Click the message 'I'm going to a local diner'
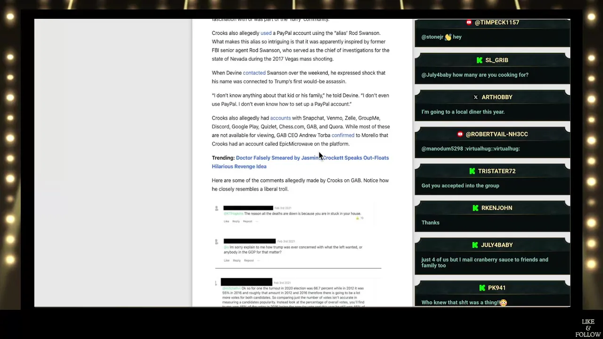This screenshot has width=603, height=339. (463, 112)
